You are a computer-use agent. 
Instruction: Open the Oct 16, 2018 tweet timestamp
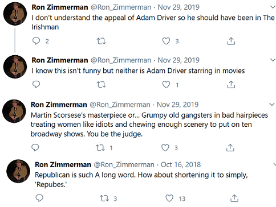pyautogui.click(x=181, y=164)
